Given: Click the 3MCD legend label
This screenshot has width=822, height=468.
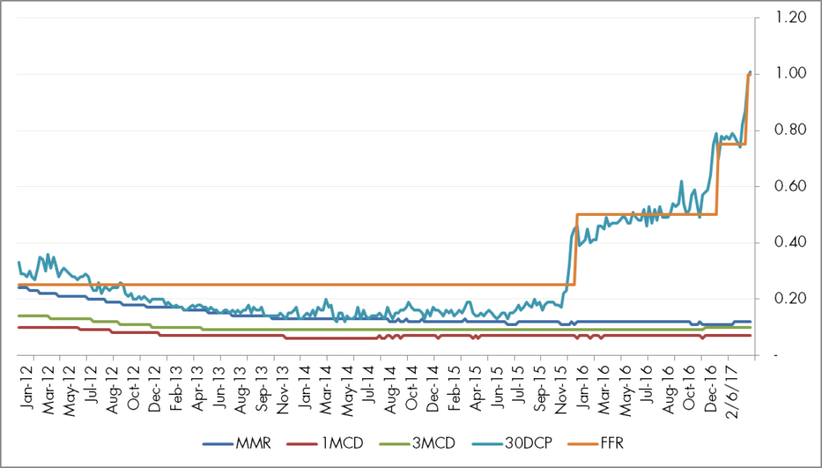Looking at the screenshot, I should (433, 443).
